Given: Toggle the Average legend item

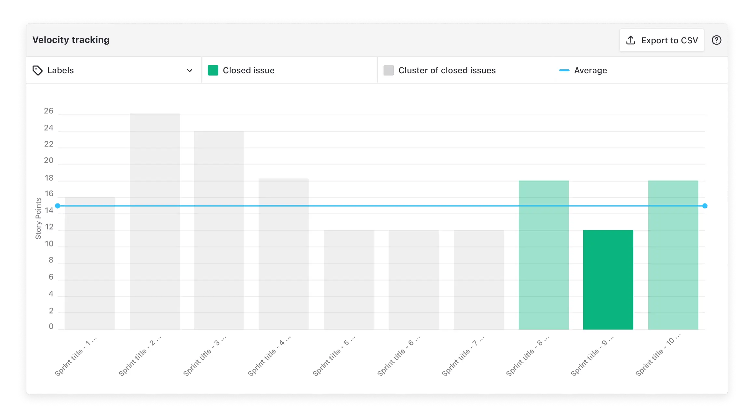Looking at the screenshot, I should [640, 70].
